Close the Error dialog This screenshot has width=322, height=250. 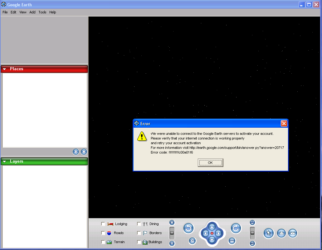coord(284,124)
